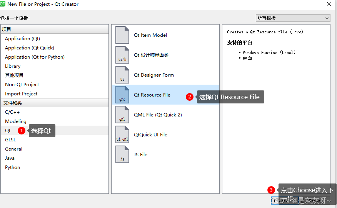
Task: Select the QML File (Qt Quick 2) icon
Action: click(x=122, y=115)
